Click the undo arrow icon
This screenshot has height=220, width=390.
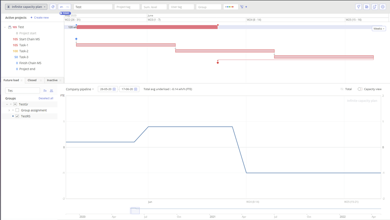(x=62, y=7)
